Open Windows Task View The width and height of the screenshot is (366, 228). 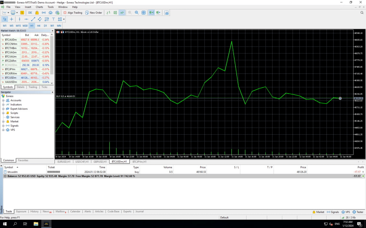tap(25, 224)
